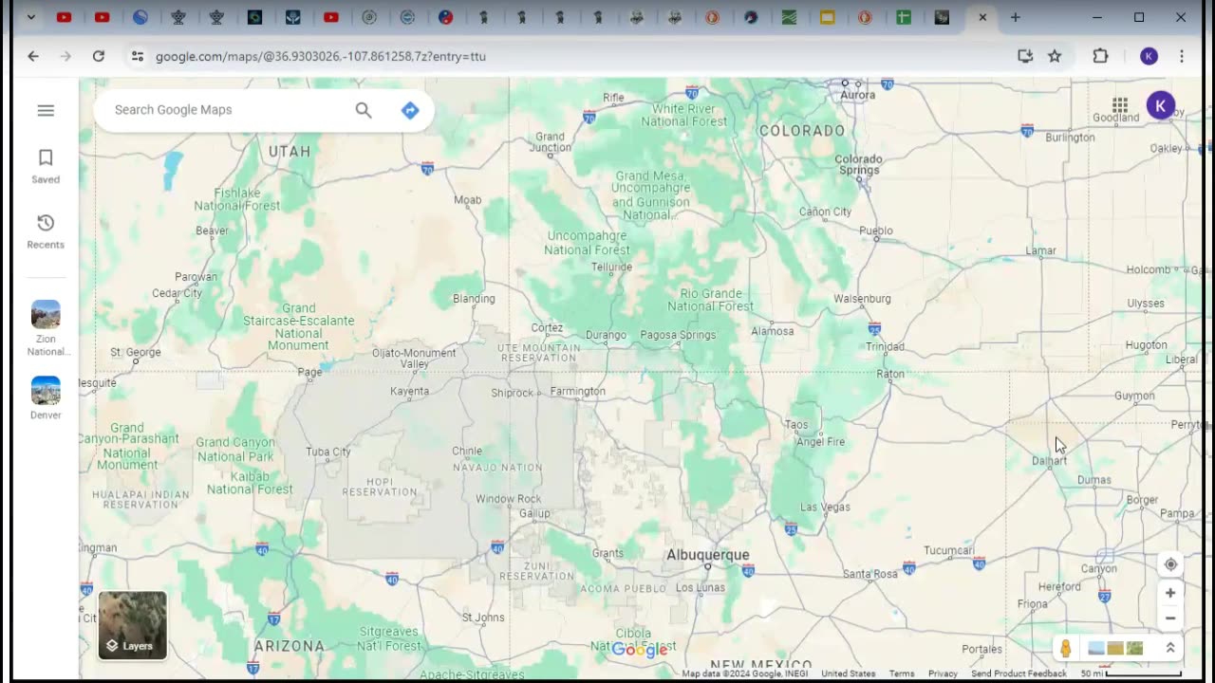The image size is (1215, 683).
Task: Expand the imagery strip double-chevron
Action: pos(1170,648)
